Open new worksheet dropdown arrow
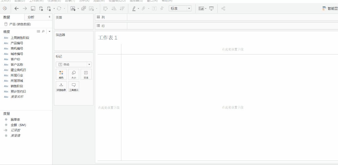The image size is (338, 165). click(x=78, y=9)
